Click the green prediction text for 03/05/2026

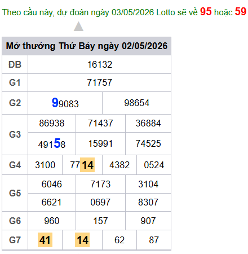coord(100,12)
